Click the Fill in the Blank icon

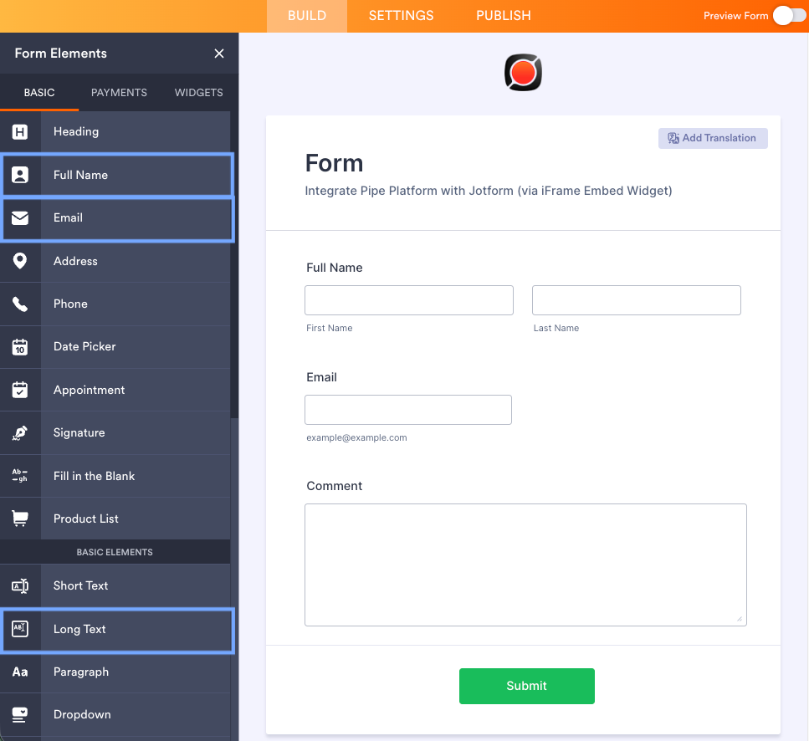[x=19, y=475]
